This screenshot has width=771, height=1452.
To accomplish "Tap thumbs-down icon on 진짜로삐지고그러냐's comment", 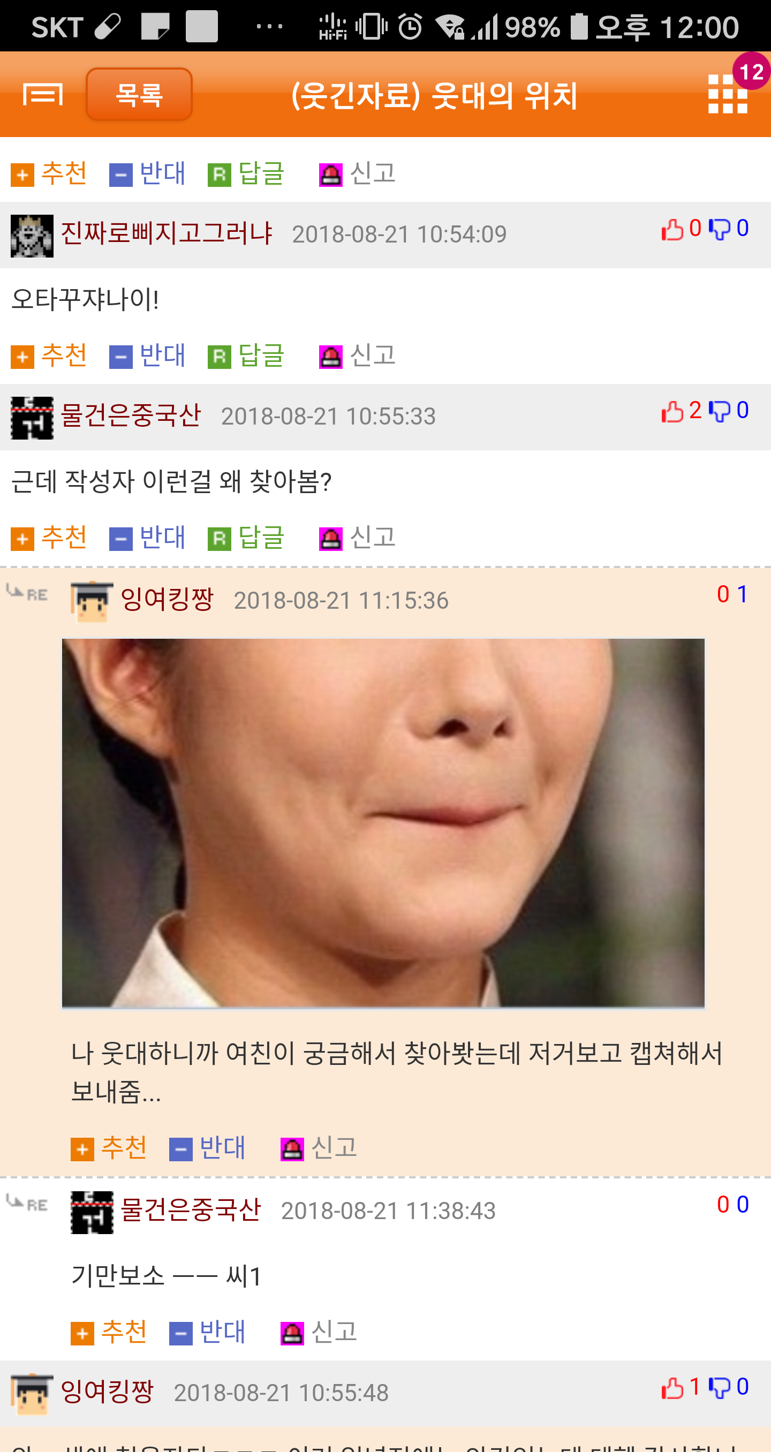I will 719,229.
